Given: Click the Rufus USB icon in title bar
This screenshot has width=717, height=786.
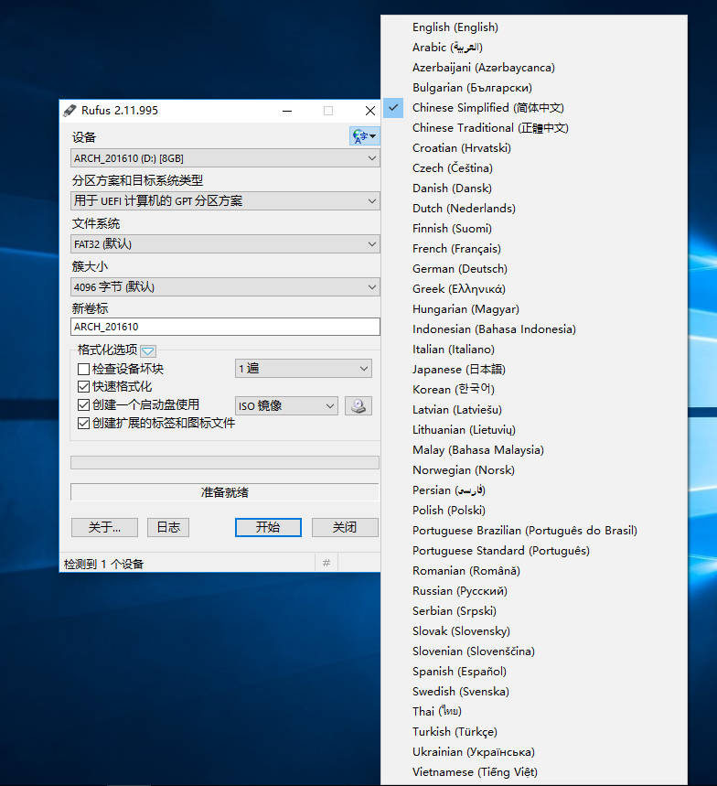Looking at the screenshot, I should coord(70,111).
